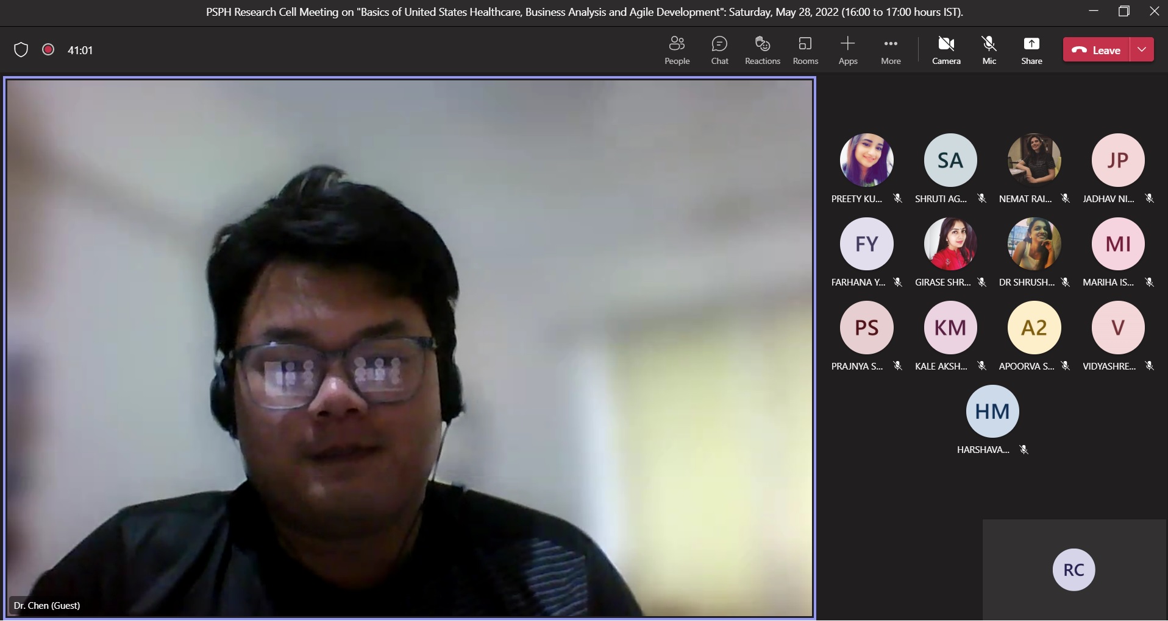Expand the Leave options arrow

(1142, 50)
